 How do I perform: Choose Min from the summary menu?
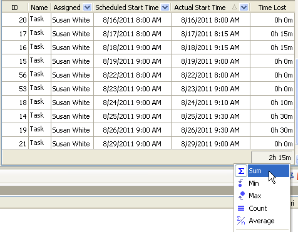click(262, 183)
